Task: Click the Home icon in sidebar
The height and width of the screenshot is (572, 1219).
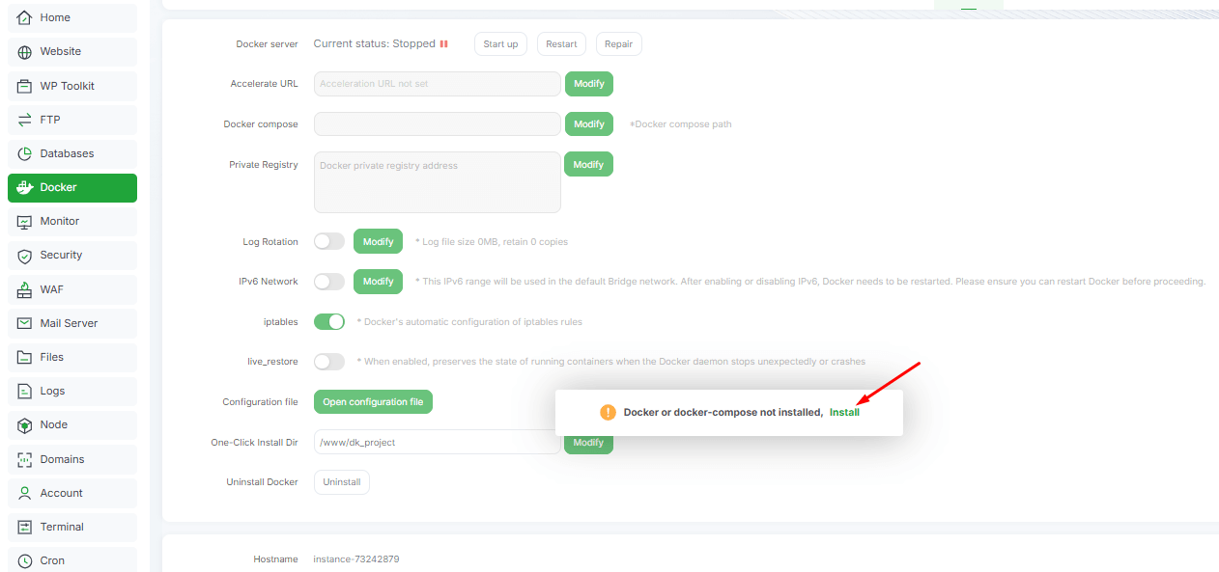Action: [x=25, y=17]
